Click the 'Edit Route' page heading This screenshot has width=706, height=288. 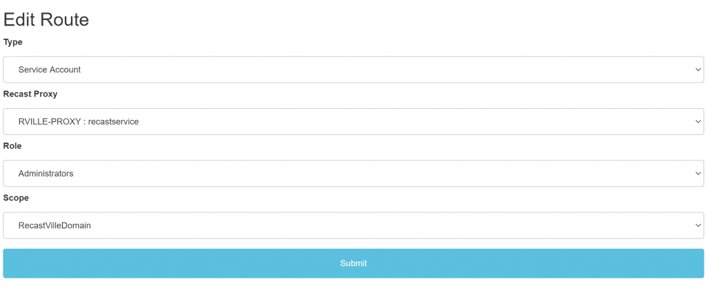pyautogui.click(x=46, y=19)
